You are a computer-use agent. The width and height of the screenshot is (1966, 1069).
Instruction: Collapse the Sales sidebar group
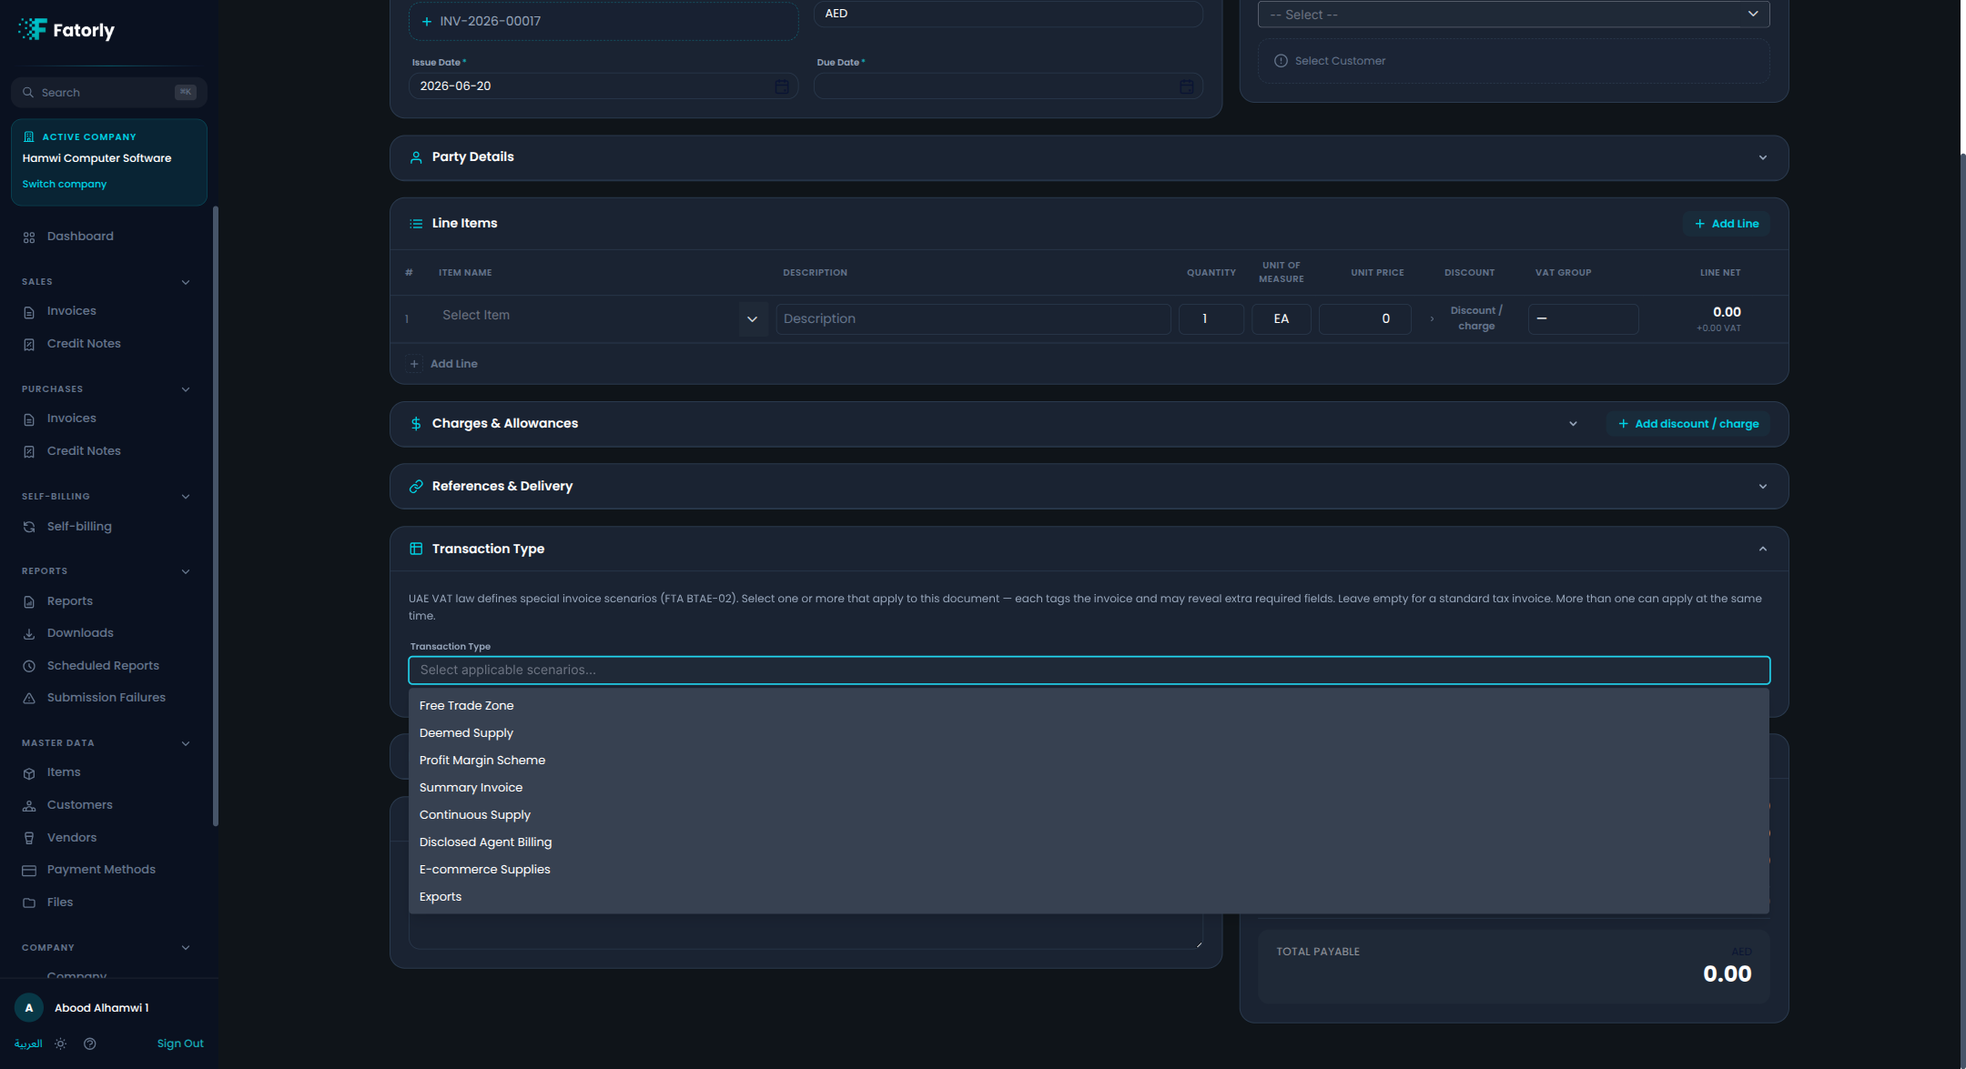186,282
